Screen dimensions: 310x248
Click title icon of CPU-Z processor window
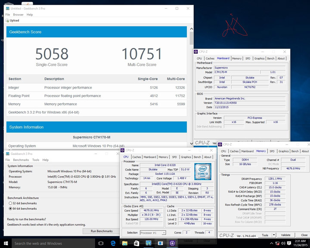click(122, 150)
